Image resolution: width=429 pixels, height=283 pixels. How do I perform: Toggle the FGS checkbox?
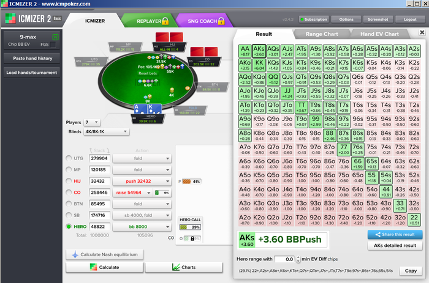click(x=53, y=44)
